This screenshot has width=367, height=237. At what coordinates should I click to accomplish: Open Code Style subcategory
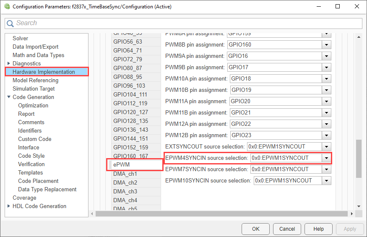point(31,156)
